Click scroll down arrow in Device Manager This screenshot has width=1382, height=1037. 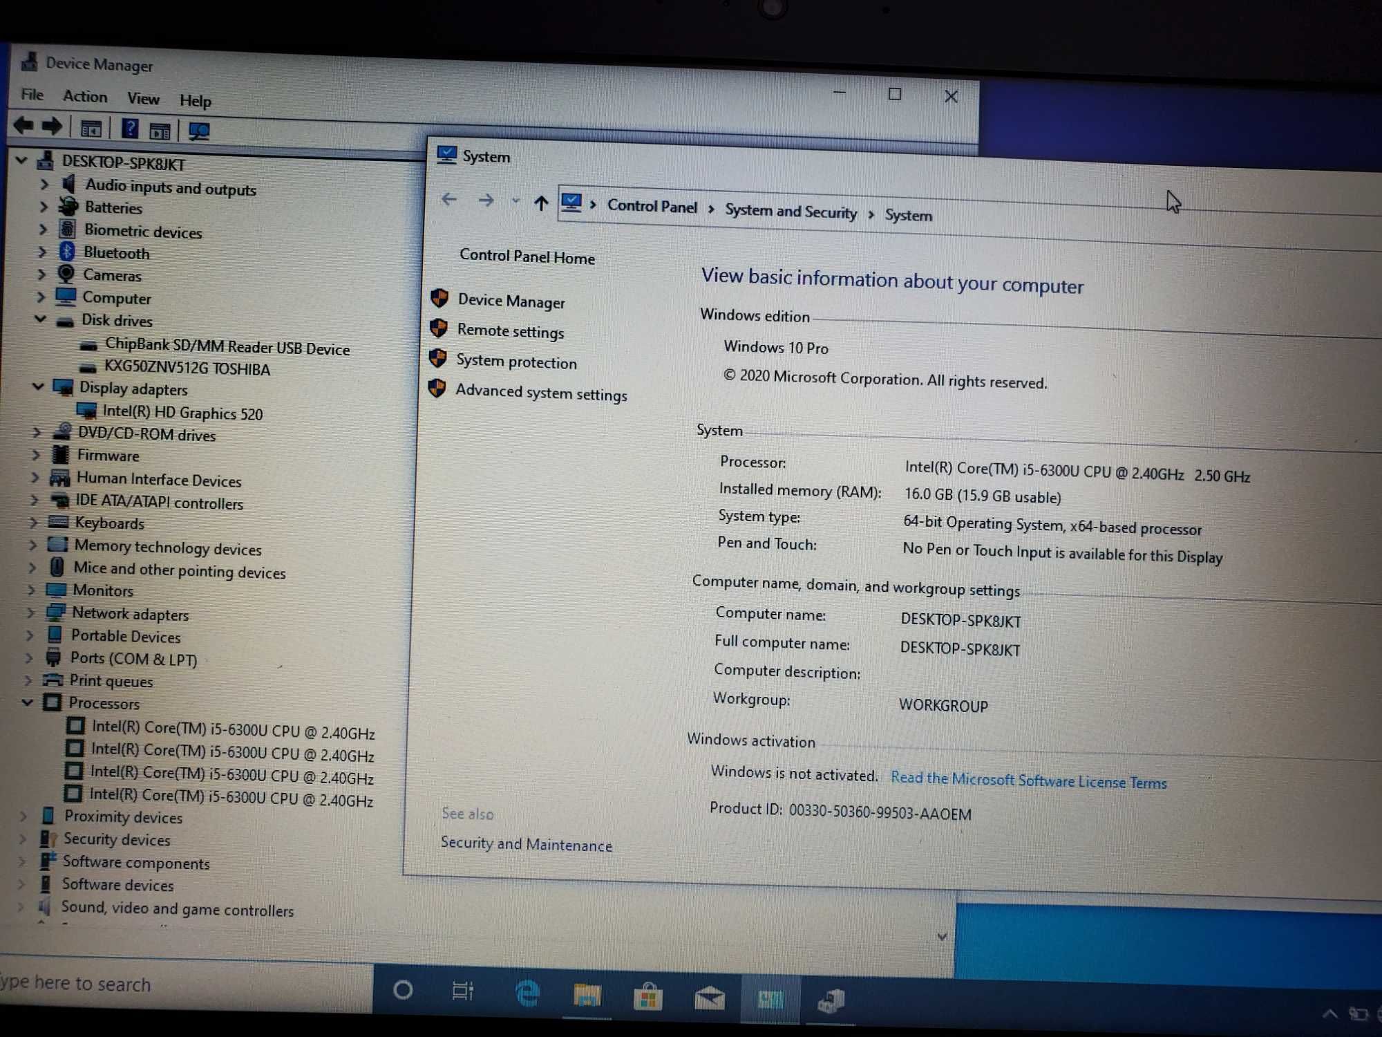pyautogui.click(x=941, y=937)
